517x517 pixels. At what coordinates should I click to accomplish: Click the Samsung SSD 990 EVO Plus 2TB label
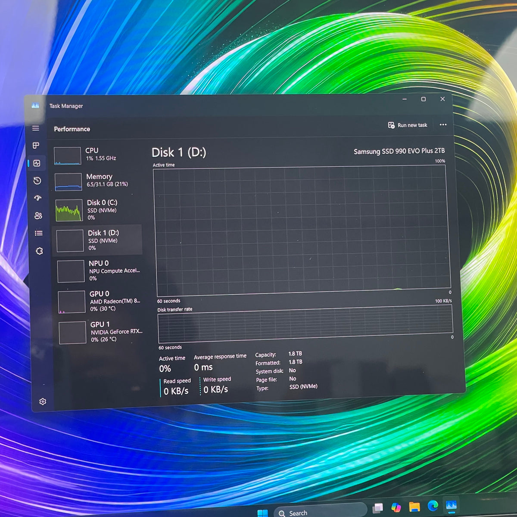click(399, 151)
